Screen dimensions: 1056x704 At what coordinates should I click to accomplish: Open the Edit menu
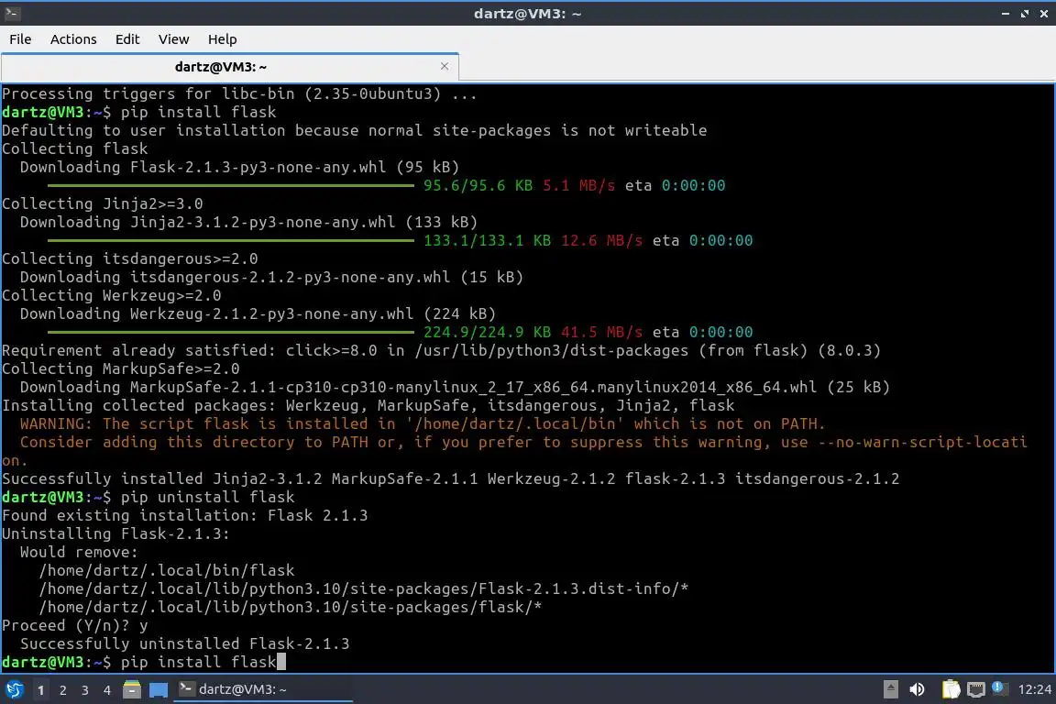click(x=127, y=39)
